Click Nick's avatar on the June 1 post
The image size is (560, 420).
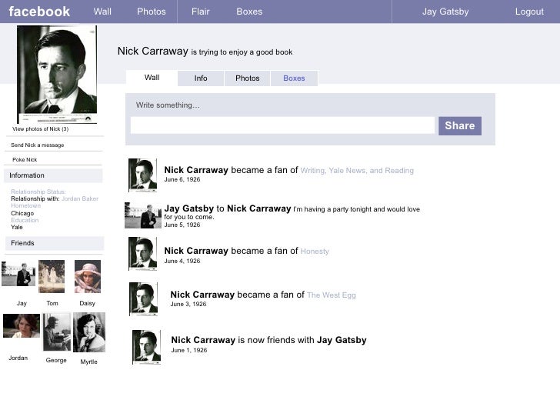tap(146, 347)
